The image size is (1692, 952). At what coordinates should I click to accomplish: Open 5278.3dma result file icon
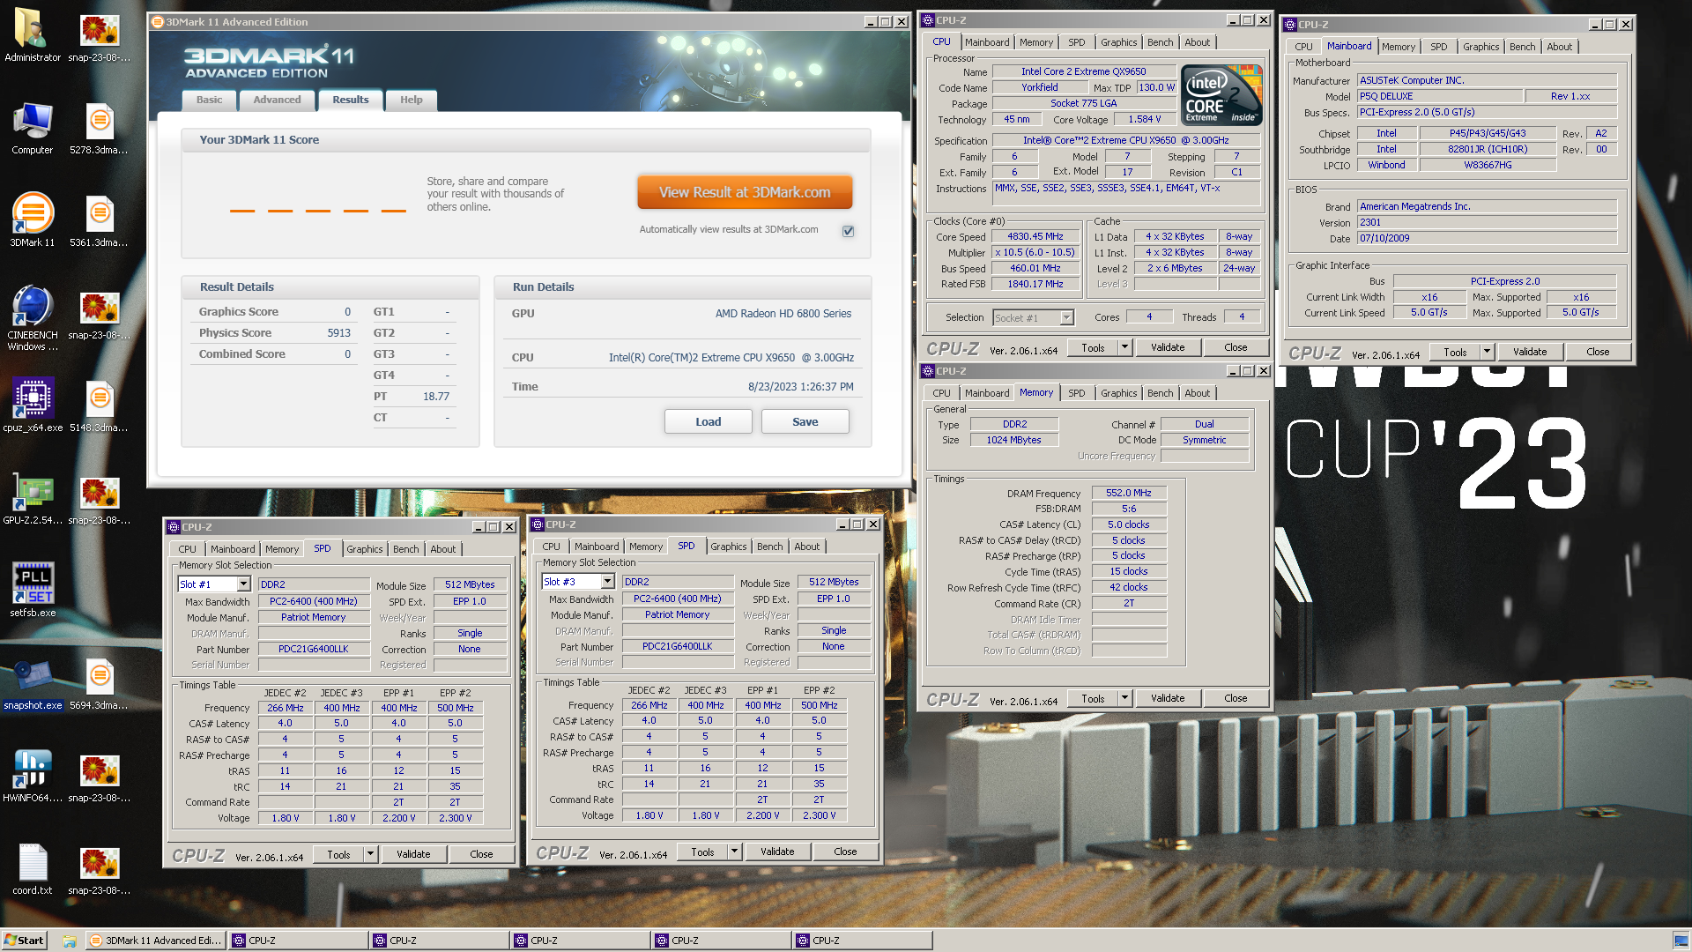tap(100, 129)
